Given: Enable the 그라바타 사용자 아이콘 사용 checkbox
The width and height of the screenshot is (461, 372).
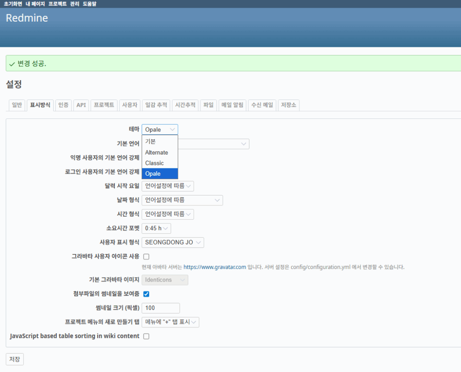Looking at the screenshot, I should pyautogui.click(x=146, y=257).
